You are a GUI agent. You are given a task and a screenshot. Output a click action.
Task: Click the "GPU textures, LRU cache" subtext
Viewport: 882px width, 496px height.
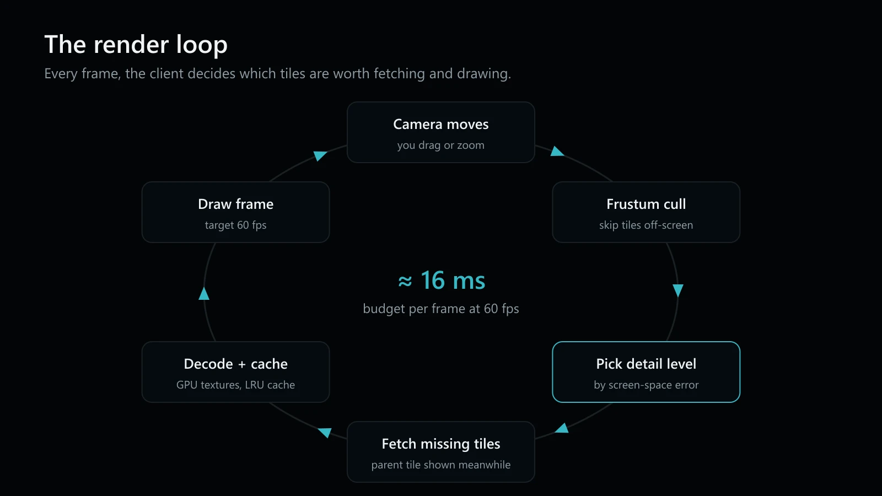pyautogui.click(x=236, y=385)
